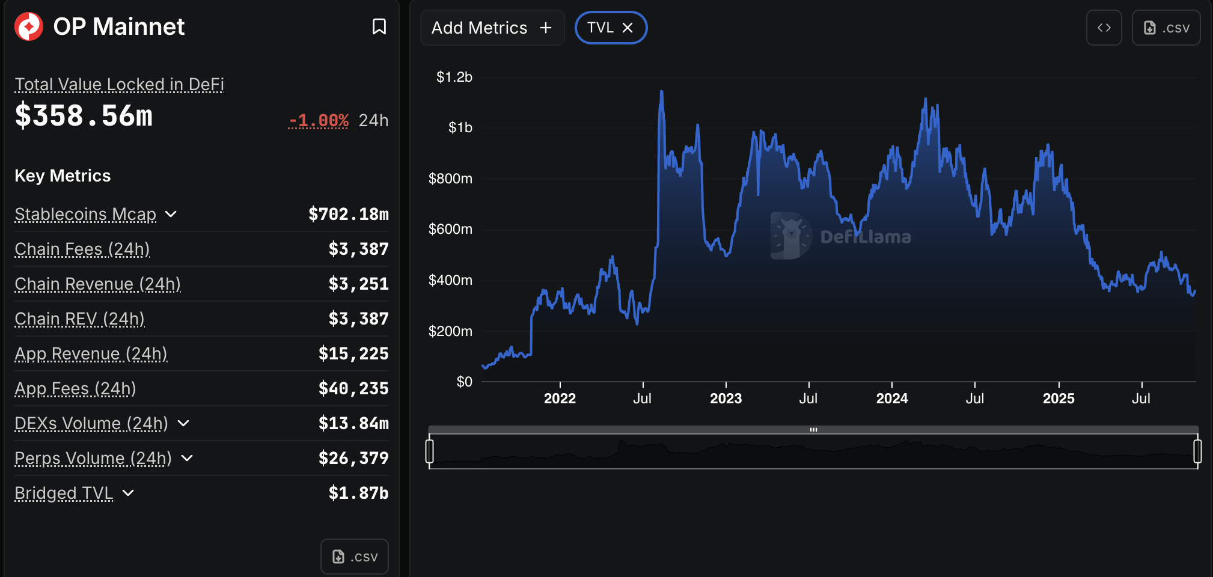
Task: Click the $13.84m DEXs volume value
Action: point(353,423)
